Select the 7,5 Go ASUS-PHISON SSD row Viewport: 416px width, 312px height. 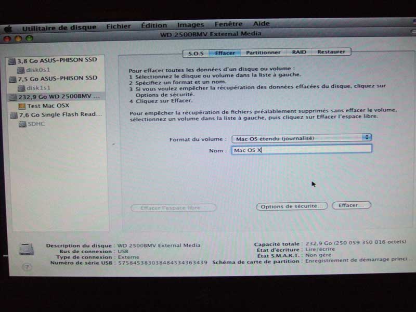57,79
